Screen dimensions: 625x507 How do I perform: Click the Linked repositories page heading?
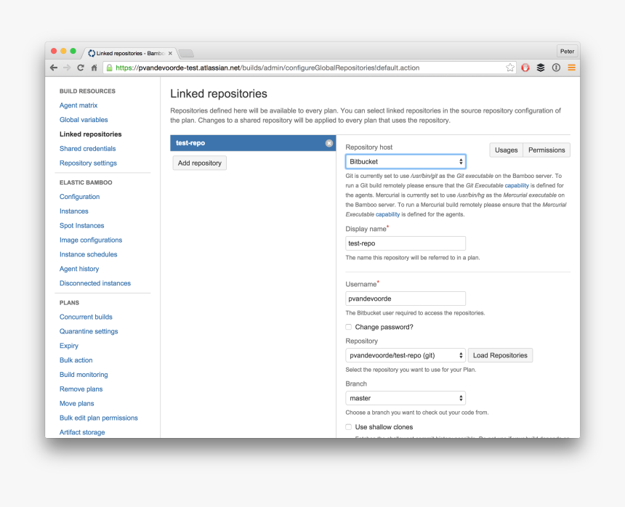219,94
